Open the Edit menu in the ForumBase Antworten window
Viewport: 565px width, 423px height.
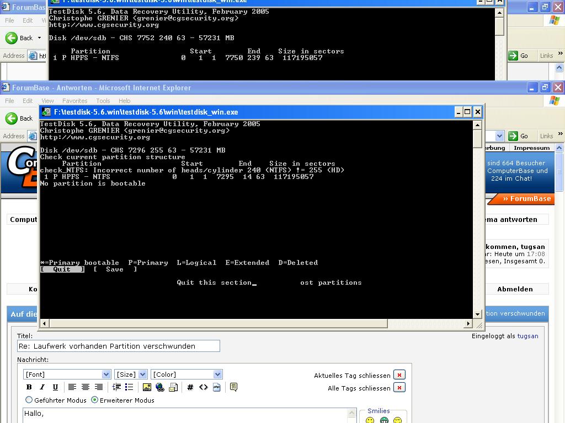28,101
